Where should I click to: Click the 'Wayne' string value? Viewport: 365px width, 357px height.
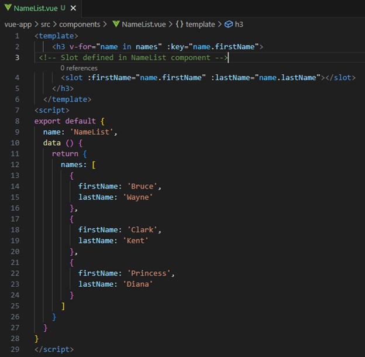click(138, 197)
